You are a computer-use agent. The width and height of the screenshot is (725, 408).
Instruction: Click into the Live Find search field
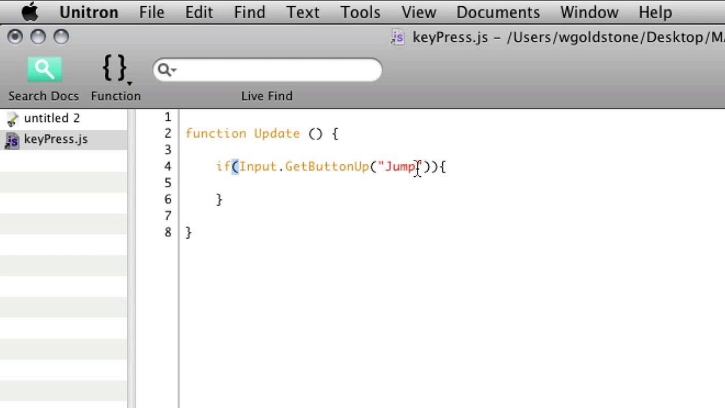pos(267,70)
